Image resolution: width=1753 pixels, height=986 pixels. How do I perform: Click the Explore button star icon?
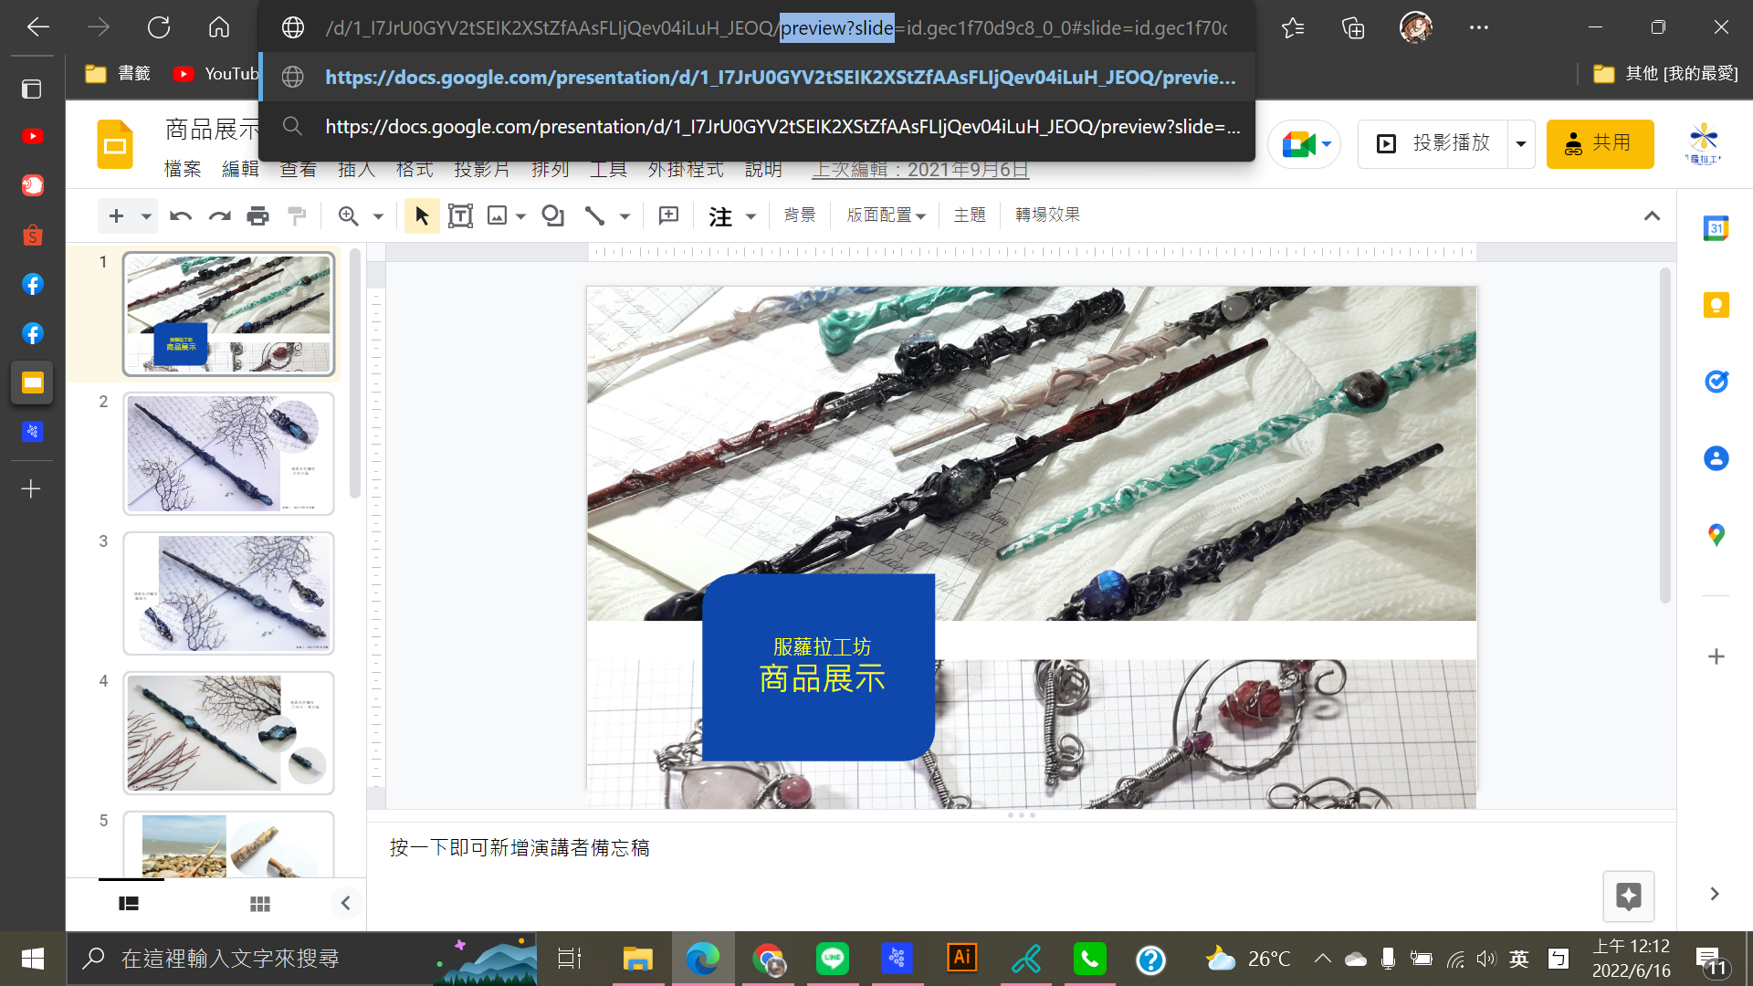click(x=1629, y=897)
